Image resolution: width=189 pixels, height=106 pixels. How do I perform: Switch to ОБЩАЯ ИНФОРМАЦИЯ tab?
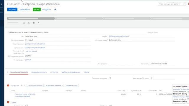pyautogui.click(x=19, y=72)
